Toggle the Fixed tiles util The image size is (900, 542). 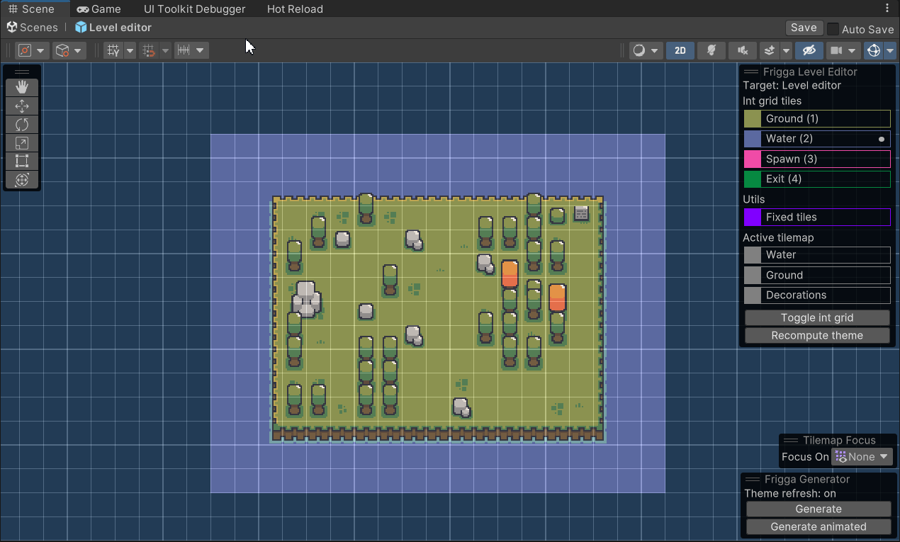tap(817, 217)
